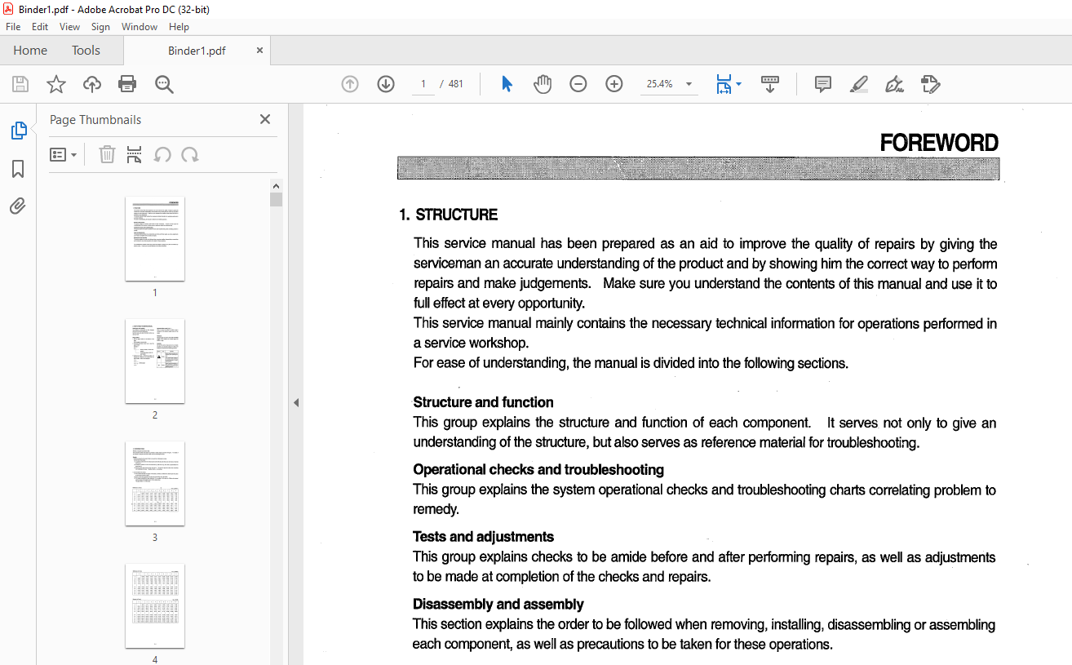Switch to the Tools tab
1072x665 pixels.
86,51
